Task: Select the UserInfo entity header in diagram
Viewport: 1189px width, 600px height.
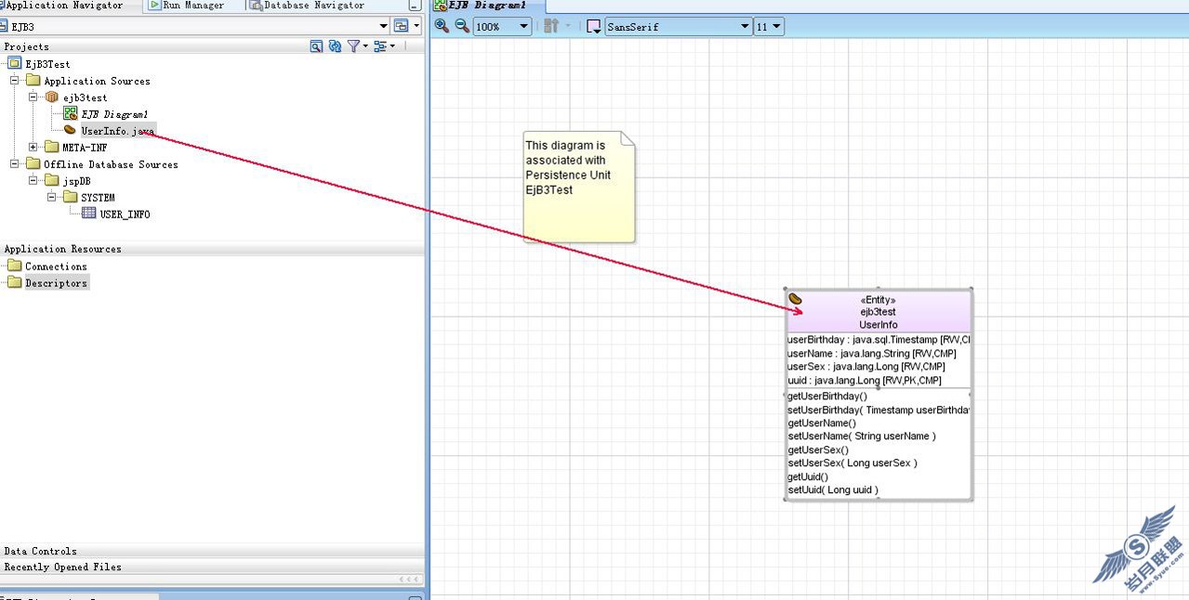Action: pyautogui.click(x=879, y=312)
